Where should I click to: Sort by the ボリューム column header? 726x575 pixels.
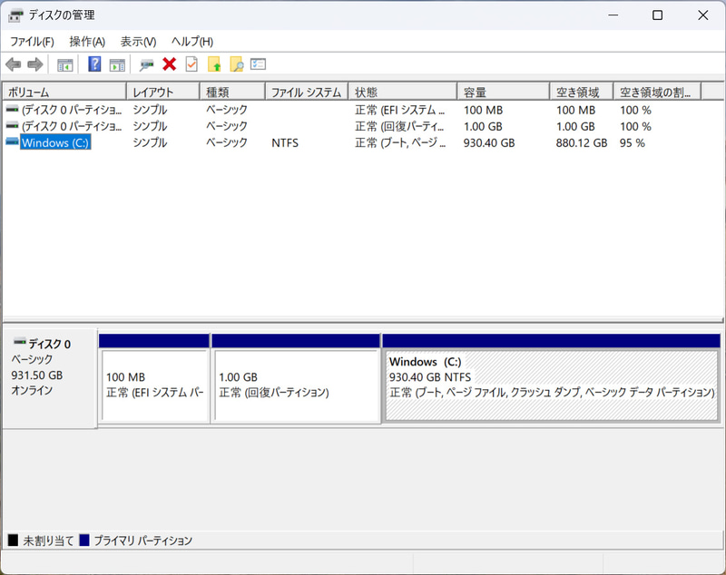point(64,93)
